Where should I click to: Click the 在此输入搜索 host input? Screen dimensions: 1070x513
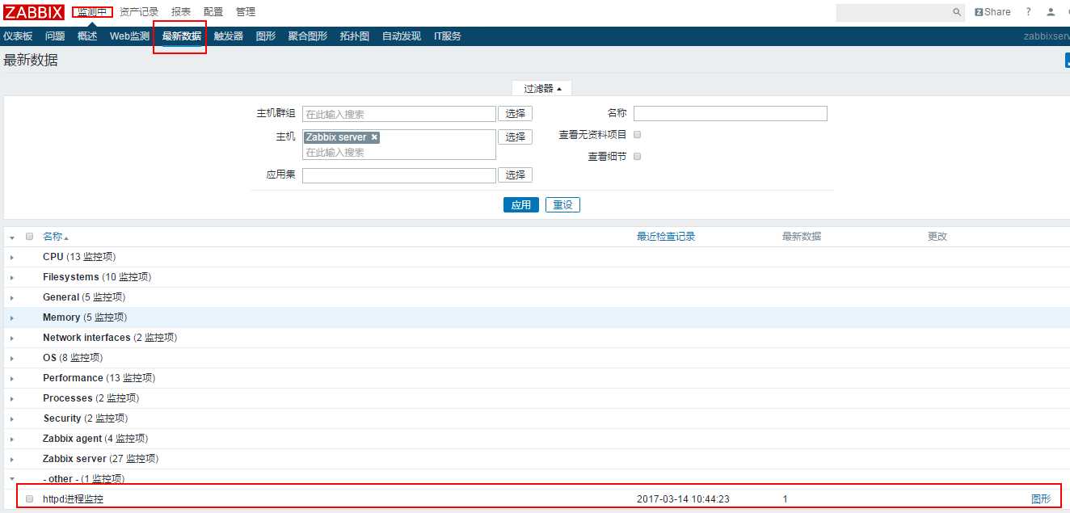pos(399,152)
